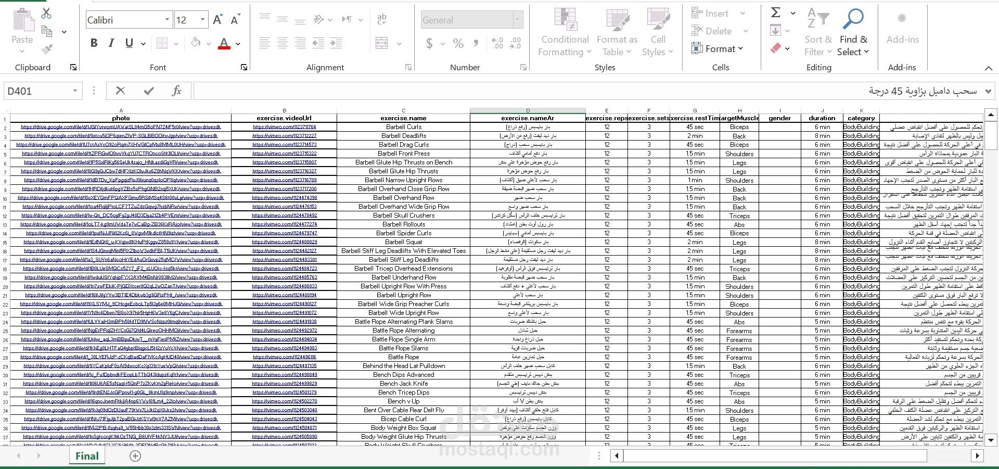Toggle Underline formatting
This screenshot has width=999, height=469.
pyautogui.click(x=129, y=43)
